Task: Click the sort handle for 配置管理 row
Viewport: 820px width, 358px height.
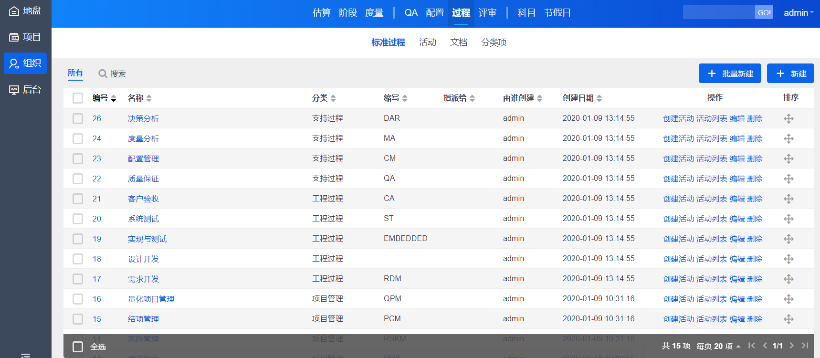Action: (x=788, y=158)
